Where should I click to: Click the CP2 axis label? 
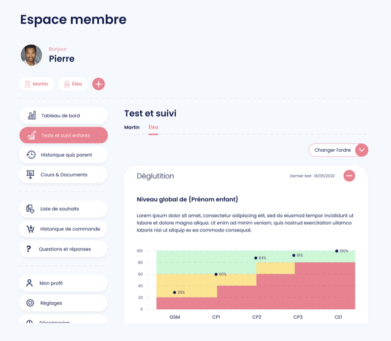[x=256, y=317]
